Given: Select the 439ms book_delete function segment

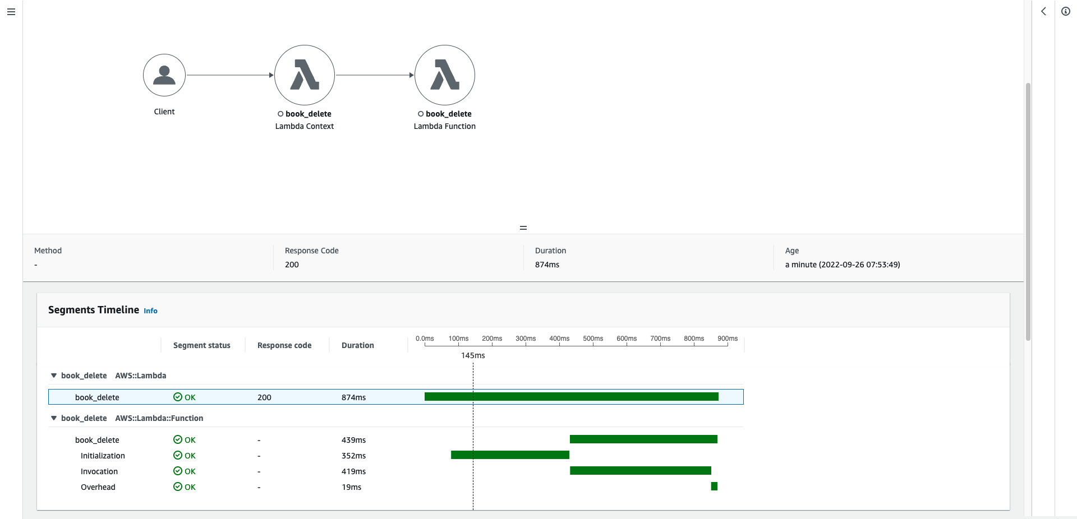Looking at the screenshot, I should 396,440.
